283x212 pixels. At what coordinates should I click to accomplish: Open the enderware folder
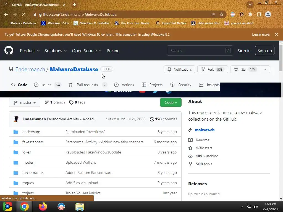[31, 132]
